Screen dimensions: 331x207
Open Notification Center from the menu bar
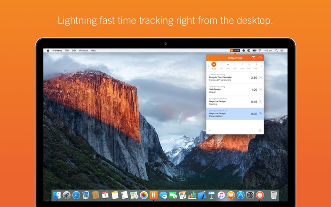[282, 51]
